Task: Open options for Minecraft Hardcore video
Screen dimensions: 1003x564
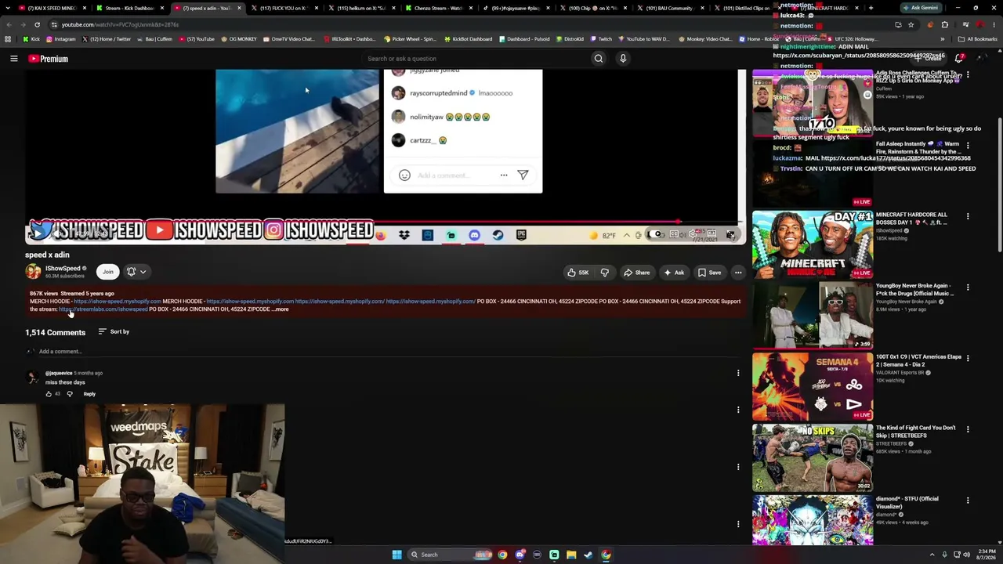Action: tap(968, 216)
